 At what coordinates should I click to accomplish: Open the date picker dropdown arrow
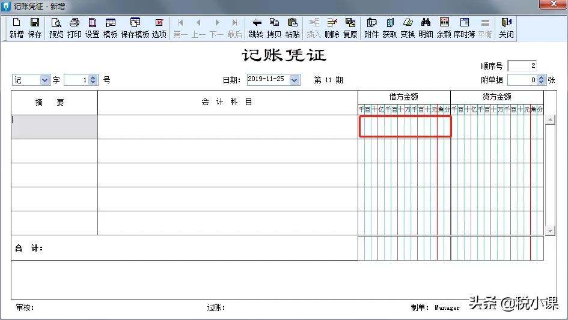(x=295, y=80)
